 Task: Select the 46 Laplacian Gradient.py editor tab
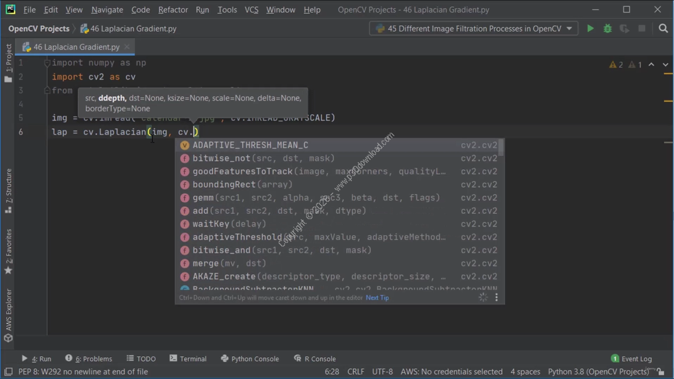pos(75,47)
